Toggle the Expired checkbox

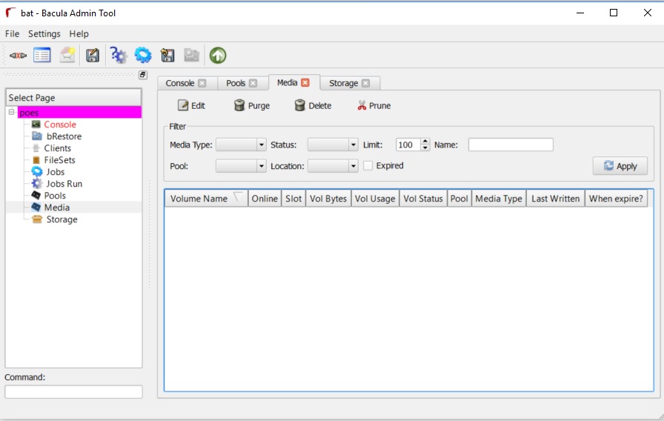click(368, 165)
